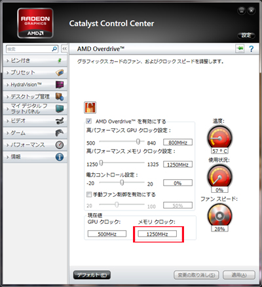Image resolution: width=262 pixels, height=287 pixels.
Task: Click the Overdrive unlock padlock icon
Action: point(90,107)
